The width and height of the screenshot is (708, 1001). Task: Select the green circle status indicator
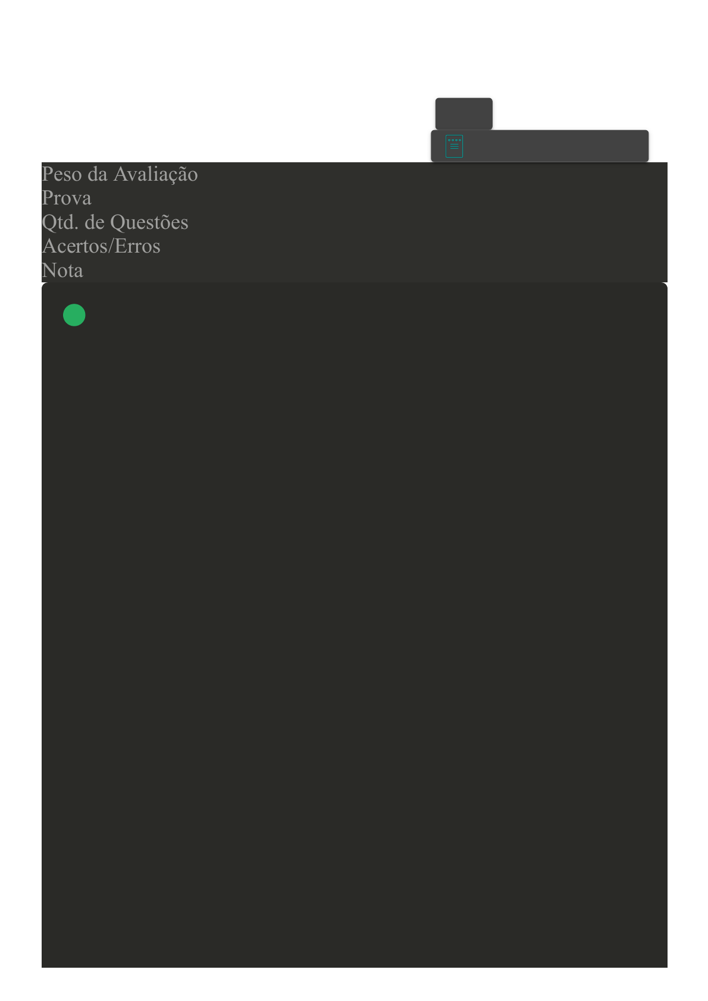(74, 315)
